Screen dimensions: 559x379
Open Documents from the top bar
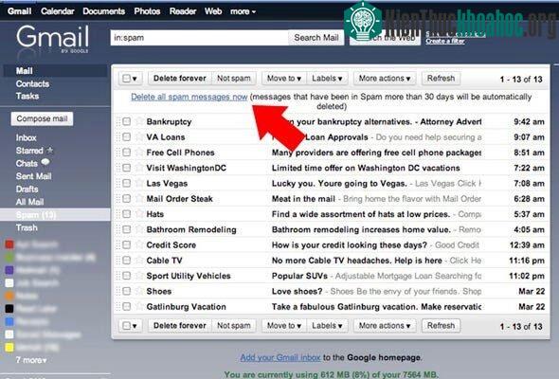pos(103,11)
